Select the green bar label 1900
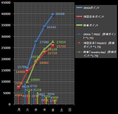118x114 pixels. point(55,98)
